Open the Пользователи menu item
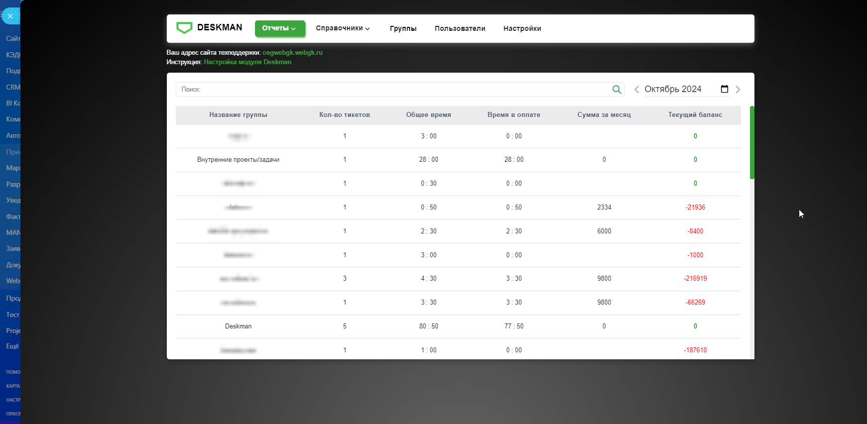 460,28
